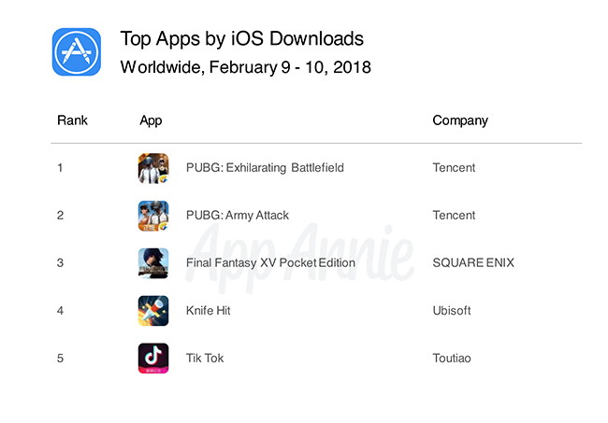Click the Rank column header
The image size is (608, 423).
(x=72, y=120)
